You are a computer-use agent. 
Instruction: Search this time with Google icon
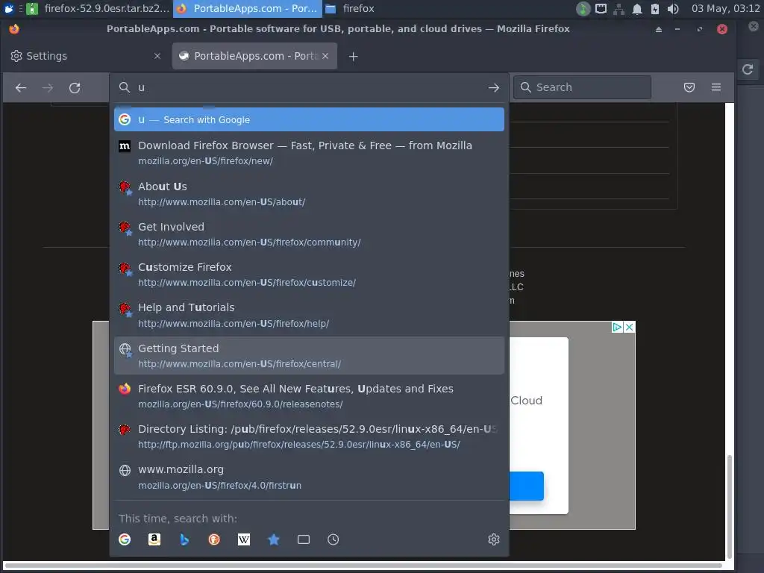click(x=125, y=539)
